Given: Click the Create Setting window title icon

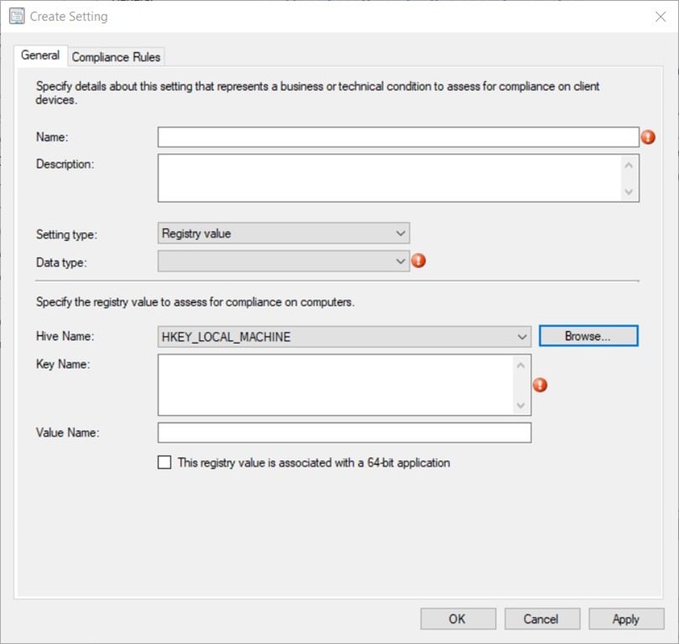Looking at the screenshot, I should click(16, 16).
